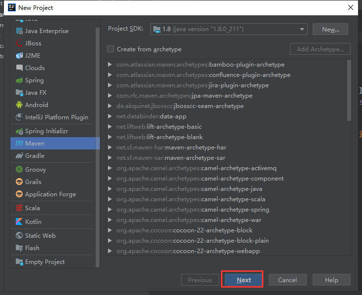Click the IntelliJ logo in title bar
This screenshot has height=295, width=362.
(x=11, y=7)
